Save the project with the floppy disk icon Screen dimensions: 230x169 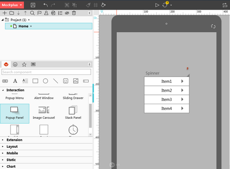click(x=33, y=5)
